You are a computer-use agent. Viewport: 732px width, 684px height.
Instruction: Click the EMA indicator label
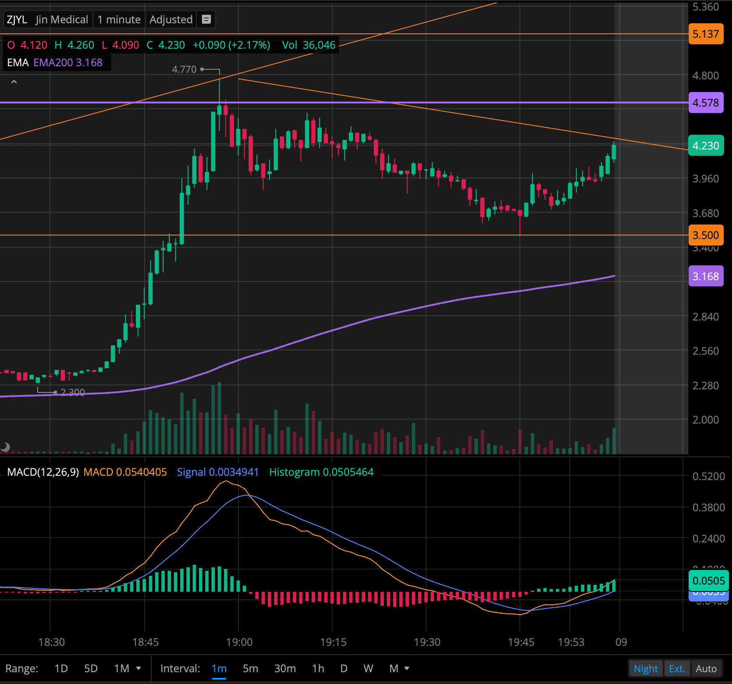[18, 62]
